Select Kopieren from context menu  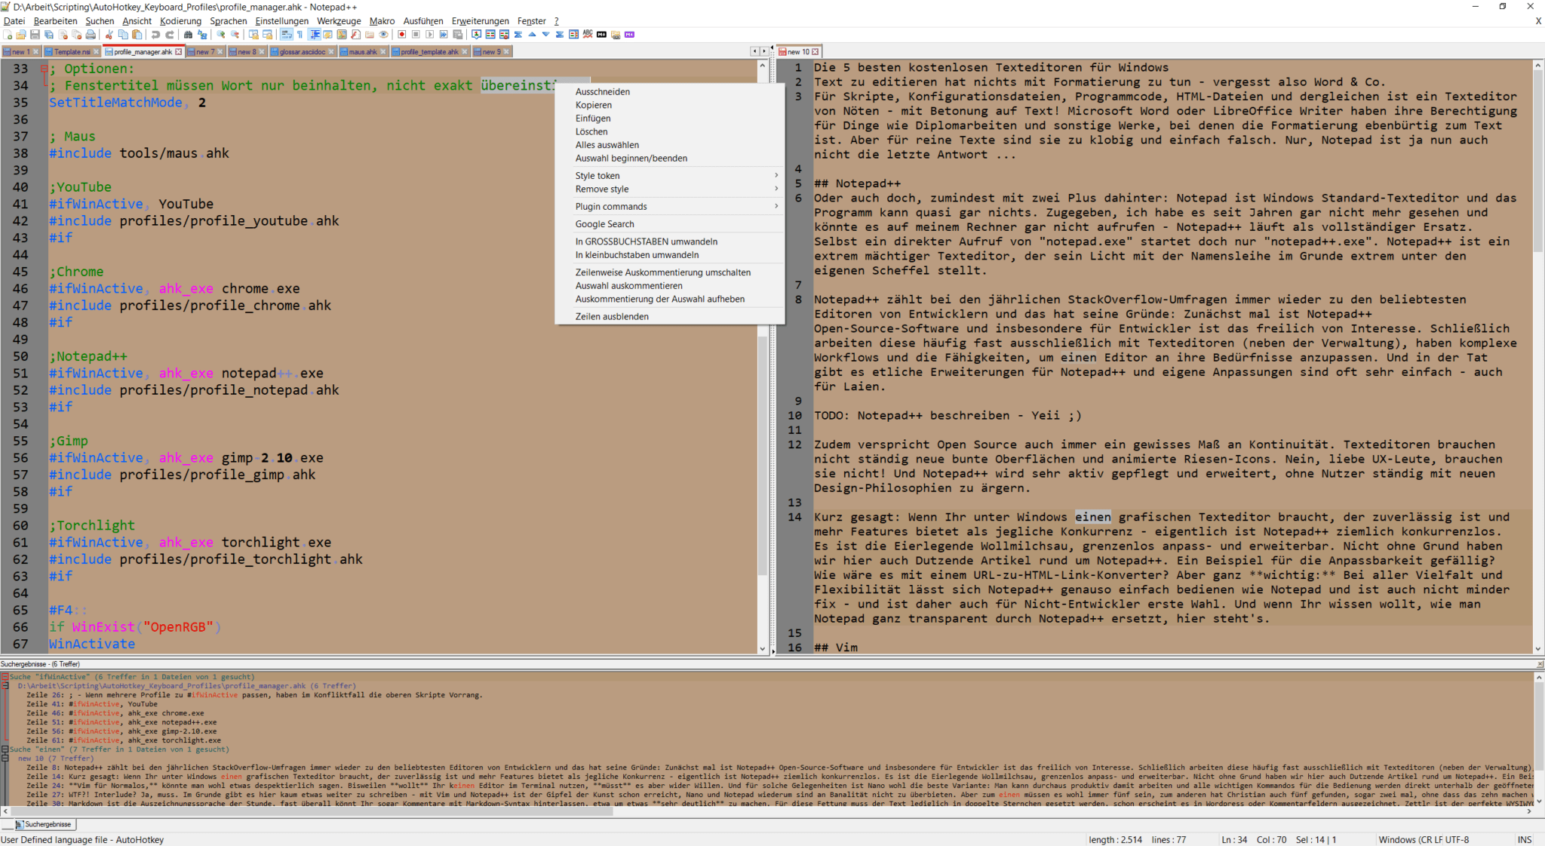[593, 105]
